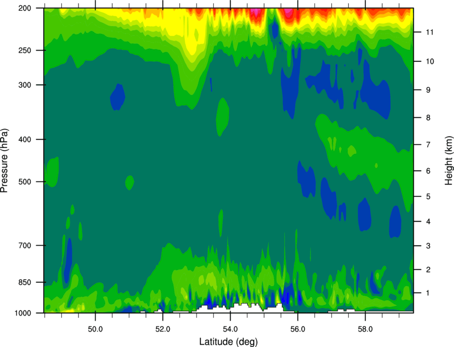454x347 pixels.
Task: Select the 500 pressure tick label
Action: (x=25, y=182)
